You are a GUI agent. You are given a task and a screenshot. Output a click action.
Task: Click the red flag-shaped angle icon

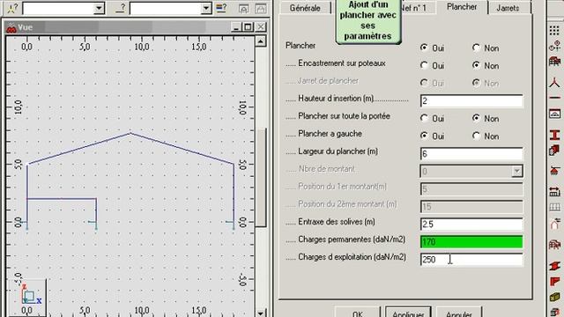[x=554, y=282]
